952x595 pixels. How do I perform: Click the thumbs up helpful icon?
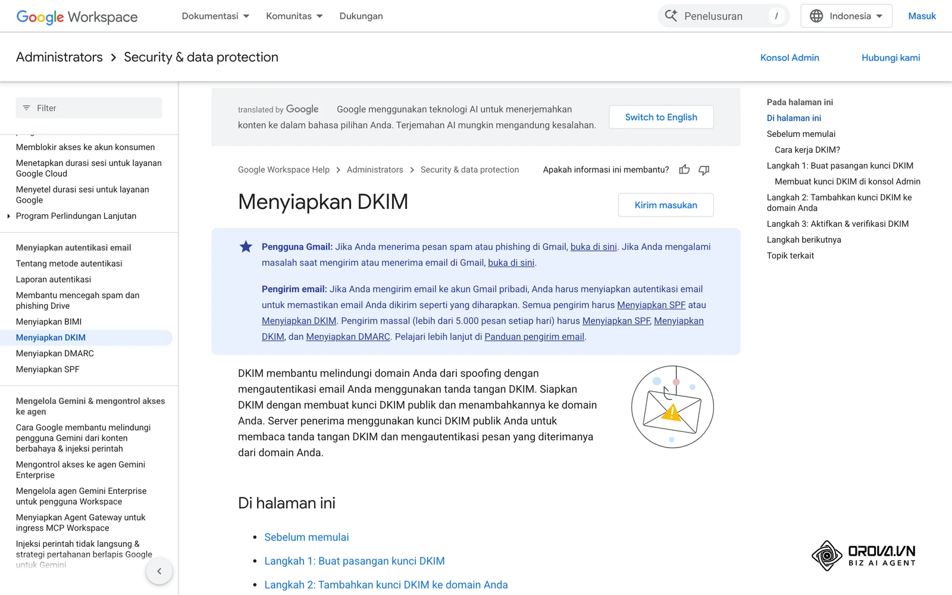click(684, 170)
